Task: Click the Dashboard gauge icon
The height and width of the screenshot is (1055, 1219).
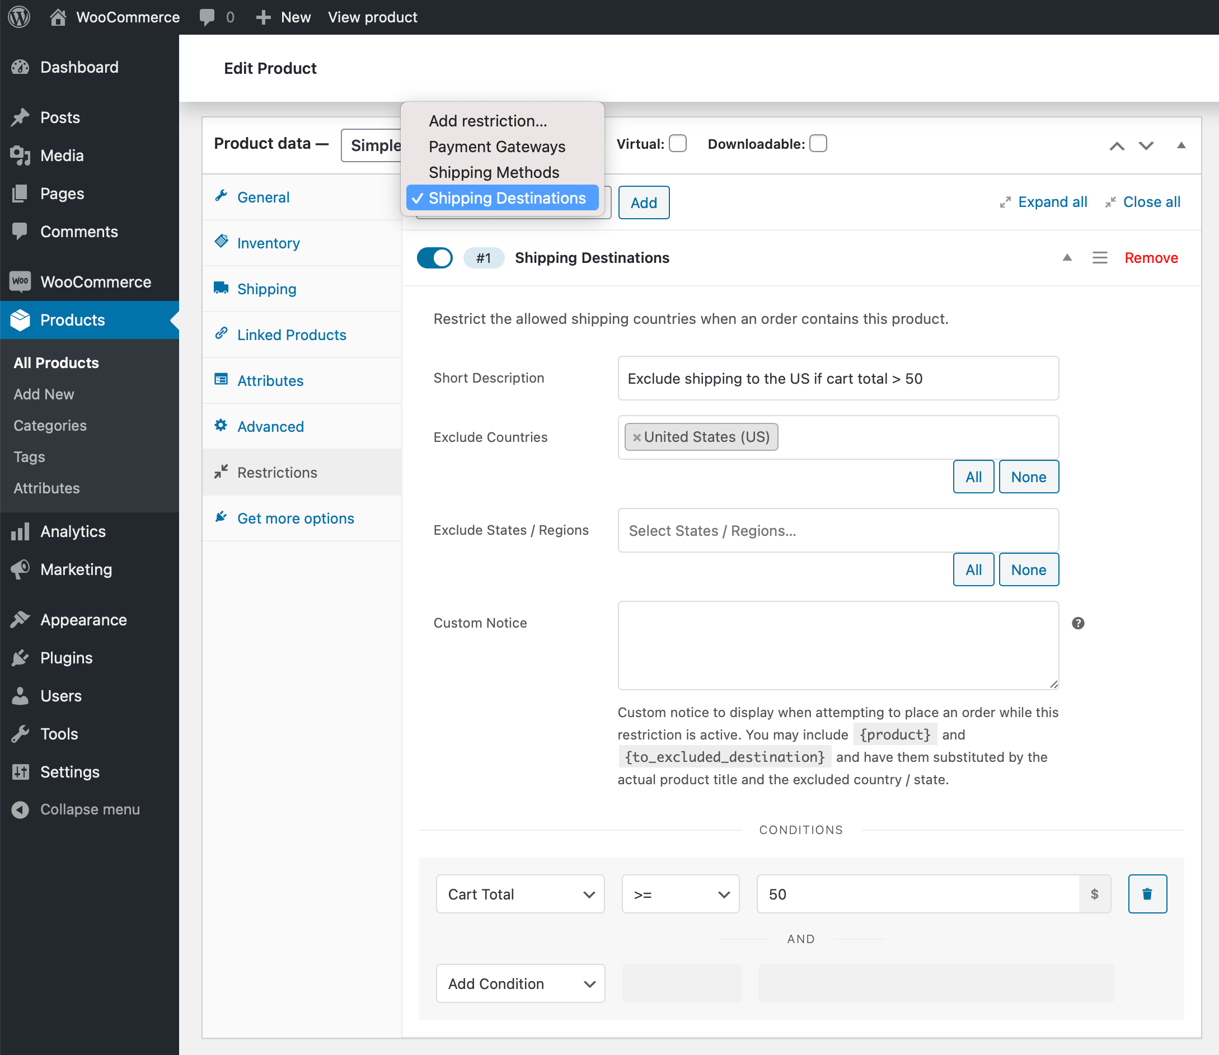Action: [x=20, y=67]
